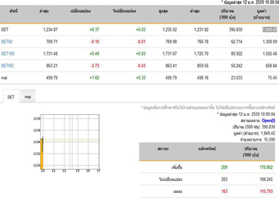Click SET low value 1,231.92
The height and width of the screenshot is (200, 279).
pyautogui.click(x=201, y=30)
